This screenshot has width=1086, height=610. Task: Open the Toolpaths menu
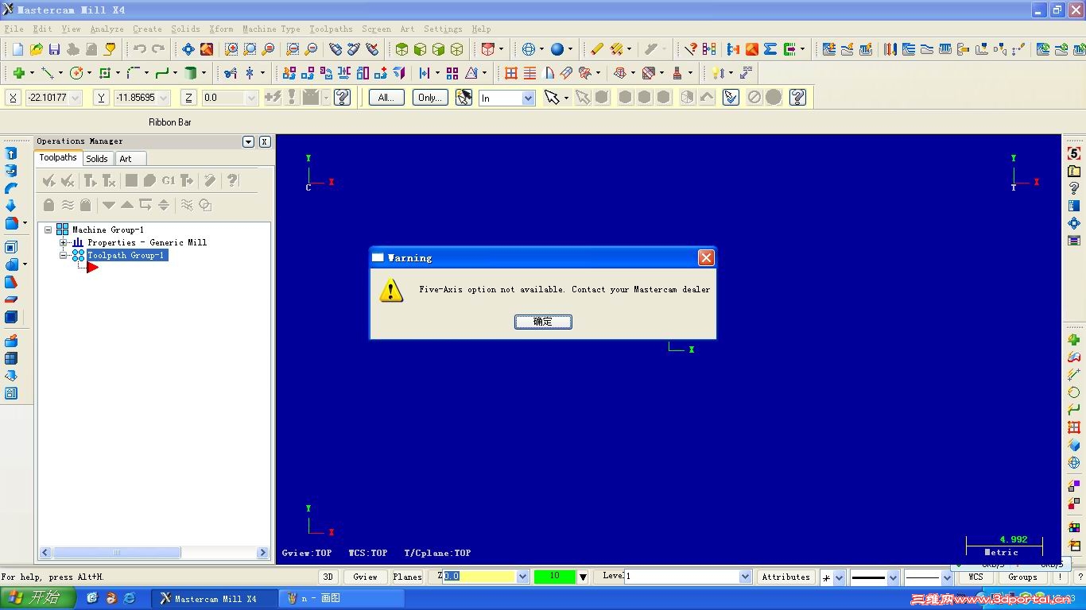pos(331,29)
